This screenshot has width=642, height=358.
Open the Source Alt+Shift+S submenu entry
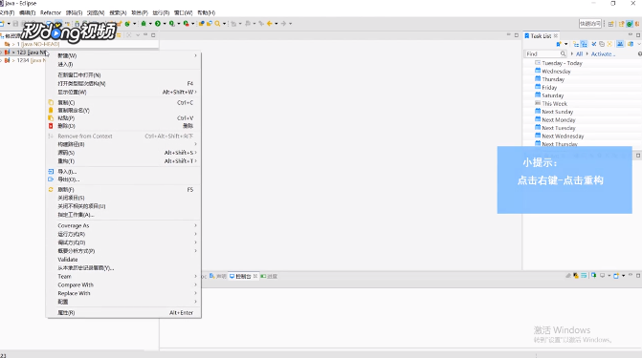pyautogui.click(x=123, y=153)
